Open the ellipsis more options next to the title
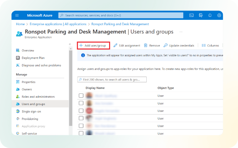 (181, 32)
